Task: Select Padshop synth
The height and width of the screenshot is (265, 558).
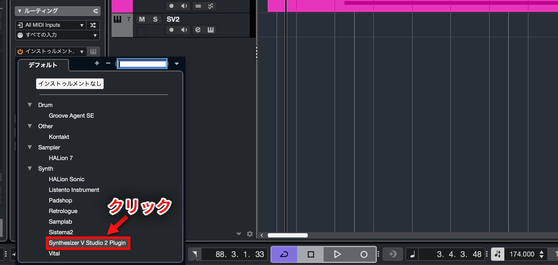Action: pyautogui.click(x=60, y=200)
